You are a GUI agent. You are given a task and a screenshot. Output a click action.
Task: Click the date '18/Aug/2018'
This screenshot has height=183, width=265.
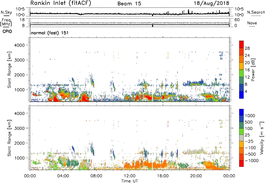pyautogui.click(x=211, y=3)
